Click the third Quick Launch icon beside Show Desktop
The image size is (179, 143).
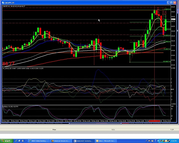pos(23,141)
